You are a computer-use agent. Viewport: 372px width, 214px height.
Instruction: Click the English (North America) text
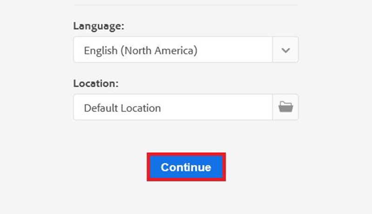(x=140, y=51)
